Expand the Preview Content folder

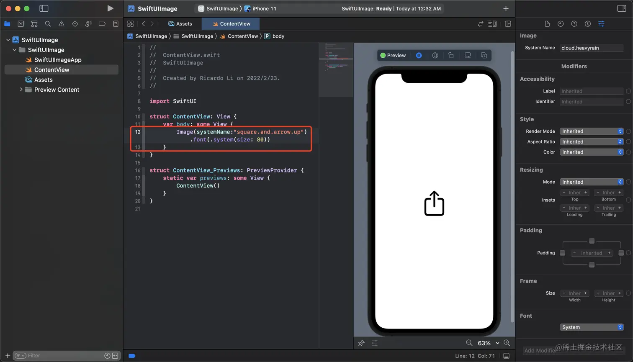21,90
